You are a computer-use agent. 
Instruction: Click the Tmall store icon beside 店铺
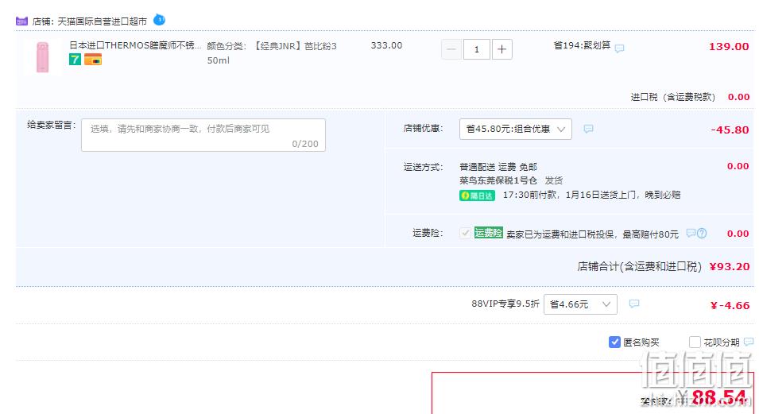(x=21, y=21)
